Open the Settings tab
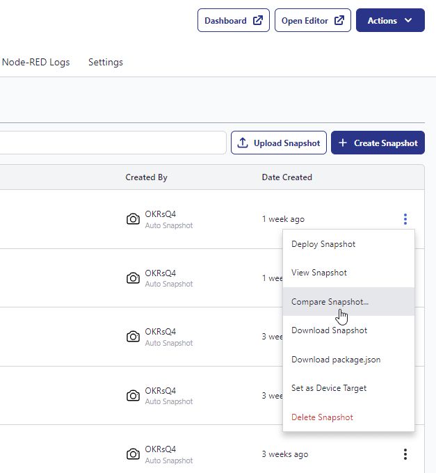This screenshot has width=436, height=473. pyautogui.click(x=106, y=62)
